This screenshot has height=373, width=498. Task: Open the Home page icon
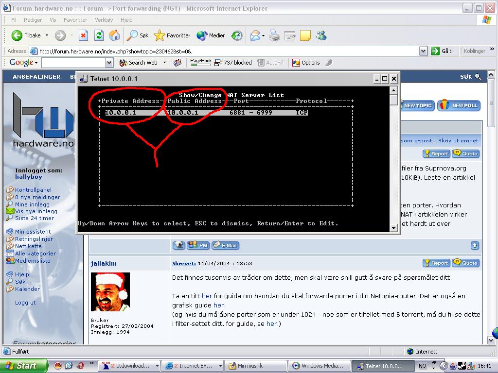(114, 35)
